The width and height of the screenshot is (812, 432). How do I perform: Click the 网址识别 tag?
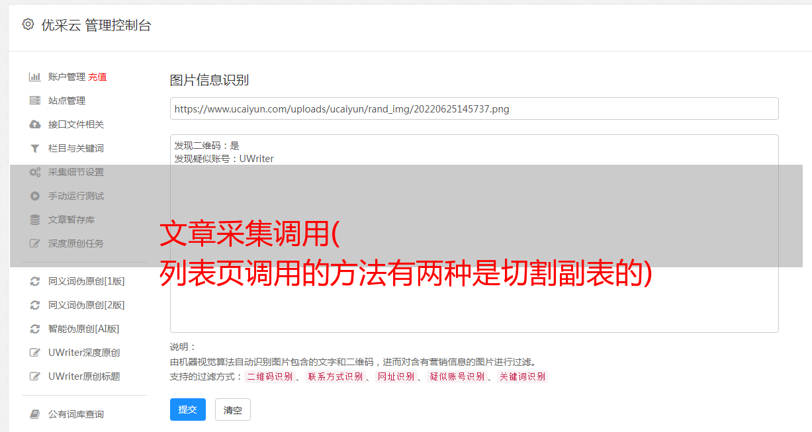(x=396, y=376)
